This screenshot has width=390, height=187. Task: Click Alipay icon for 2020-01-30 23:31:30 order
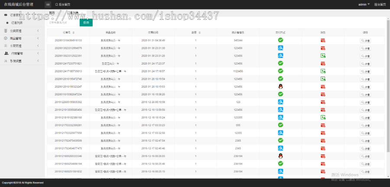280,48
